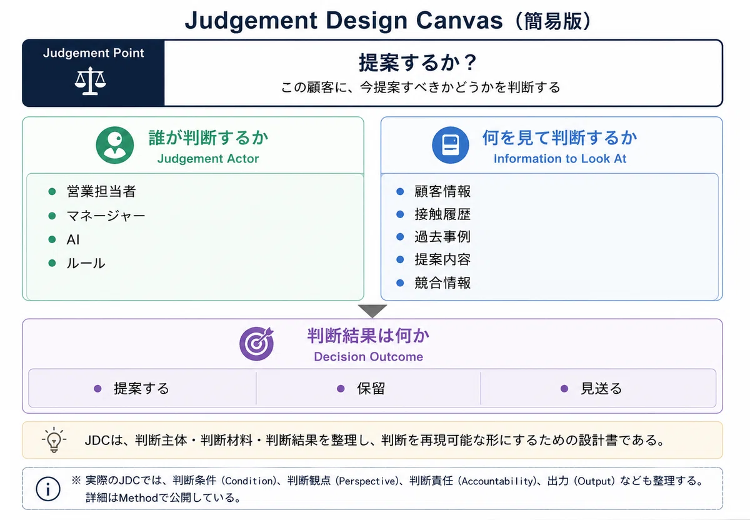Click the purple target icon for Decision Outcome
Viewport: 750px width, 520px height.
(257, 343)
